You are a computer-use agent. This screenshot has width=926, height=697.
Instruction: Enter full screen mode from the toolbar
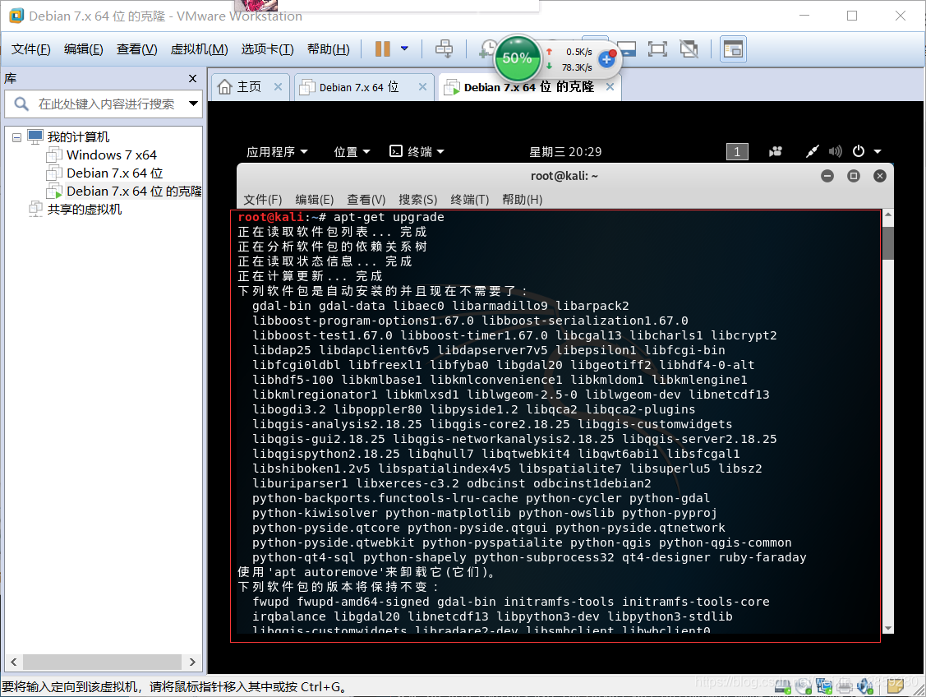657,49
